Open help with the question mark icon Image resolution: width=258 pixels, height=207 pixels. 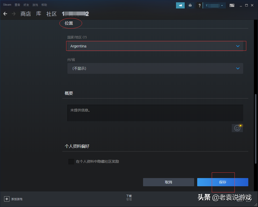pyautogui.click(x=200, y=5)
